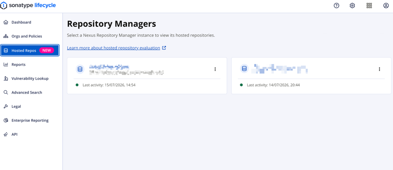Click green status dot beside 15/07/2026 activity
The width and height of the screenshot is (393, 170).
click(77, 85)
